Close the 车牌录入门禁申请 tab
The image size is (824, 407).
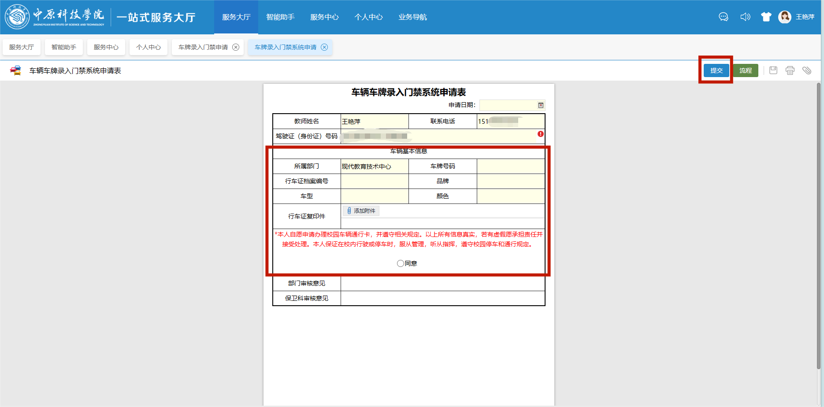236,47
